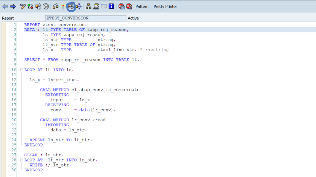Toggle Display/Change mode pencil icon
316x177 pixels.
click(x=23, y=6)
